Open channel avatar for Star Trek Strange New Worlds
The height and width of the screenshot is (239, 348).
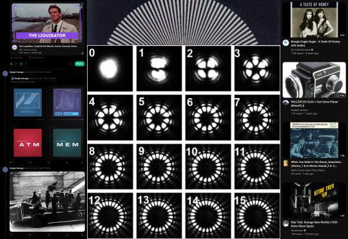coord(286,224)
